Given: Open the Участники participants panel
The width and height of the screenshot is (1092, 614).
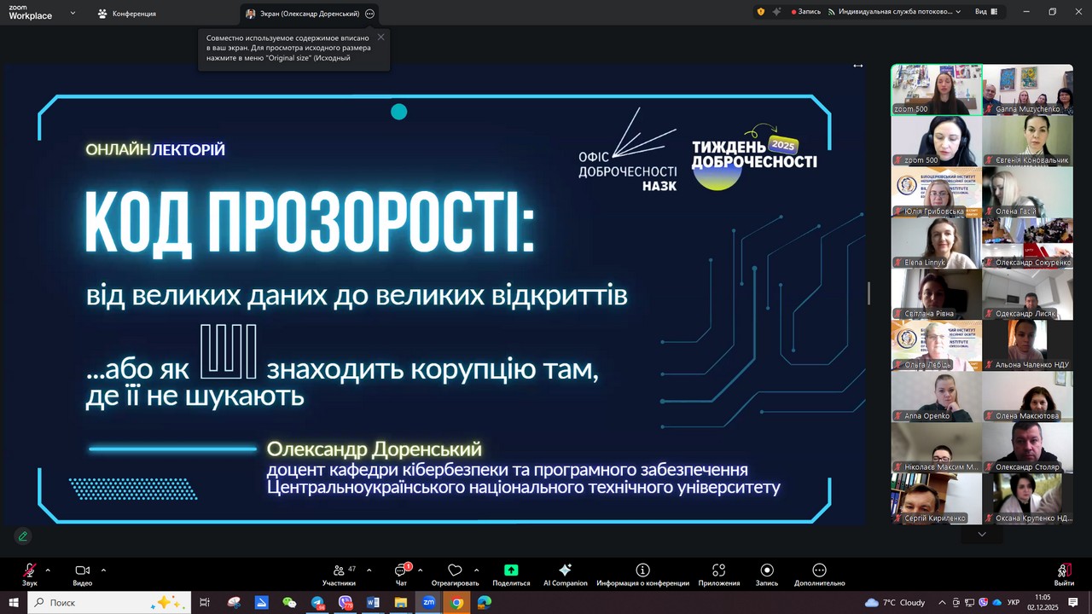Looking at the screenshot, I should tap(339, 571).
